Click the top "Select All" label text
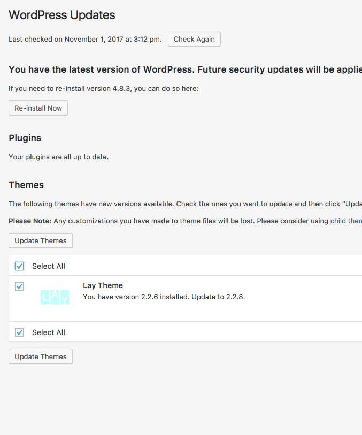Screen dimensions: 362x435 tap(49, 266)
